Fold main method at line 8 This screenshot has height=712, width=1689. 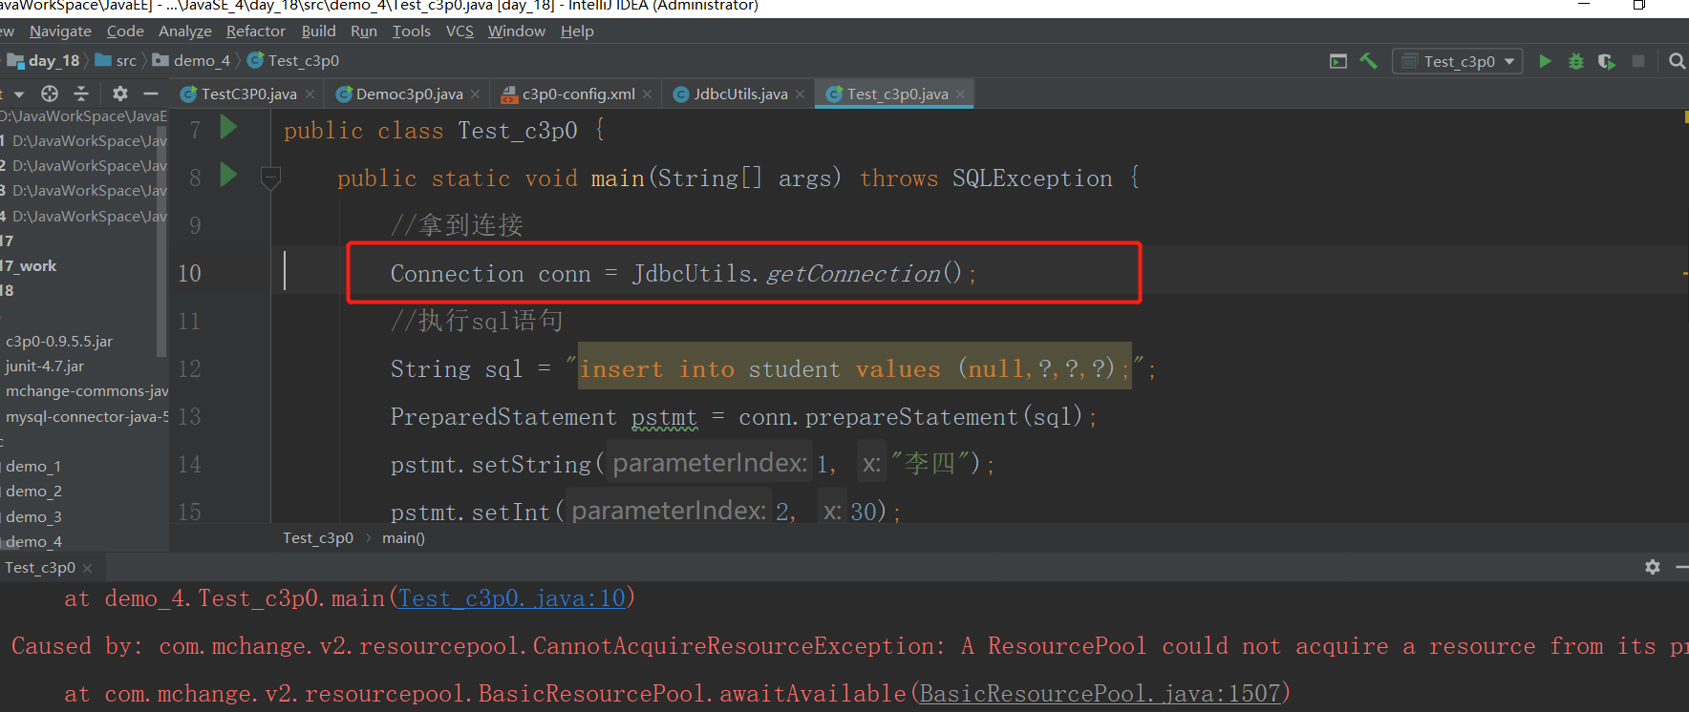click(270, 178)
